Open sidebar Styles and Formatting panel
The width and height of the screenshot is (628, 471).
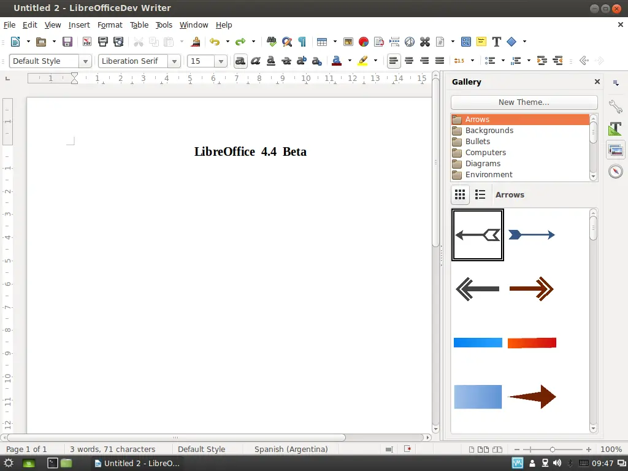pyautogui.click(x=616, y=129)
